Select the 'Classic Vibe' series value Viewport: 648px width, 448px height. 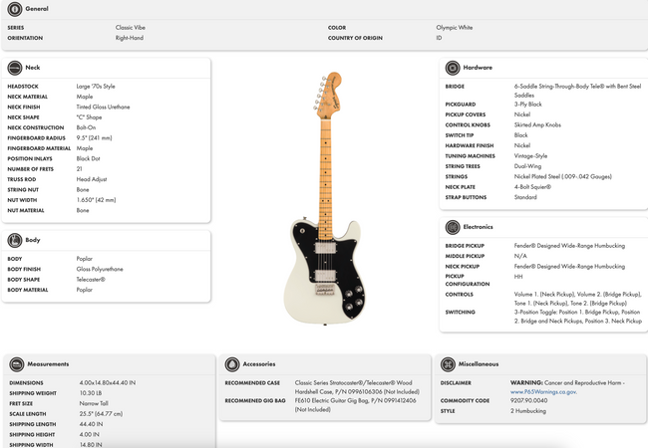131,28
